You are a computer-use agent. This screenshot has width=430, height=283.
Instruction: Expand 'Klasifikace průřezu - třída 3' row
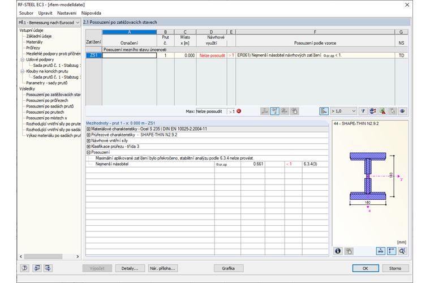tap(89, 147)
